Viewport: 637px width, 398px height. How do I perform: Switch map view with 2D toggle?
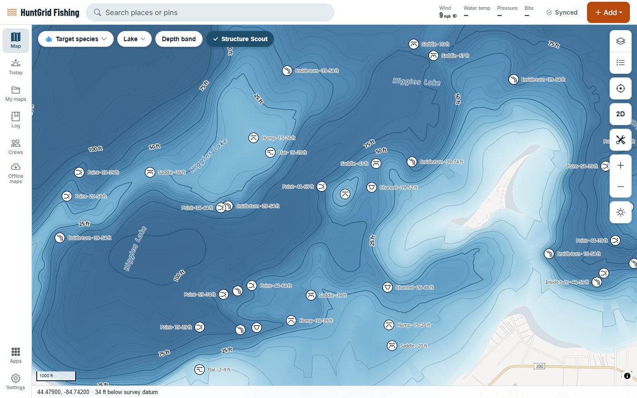pyautogui.click(x=620, y=114)
